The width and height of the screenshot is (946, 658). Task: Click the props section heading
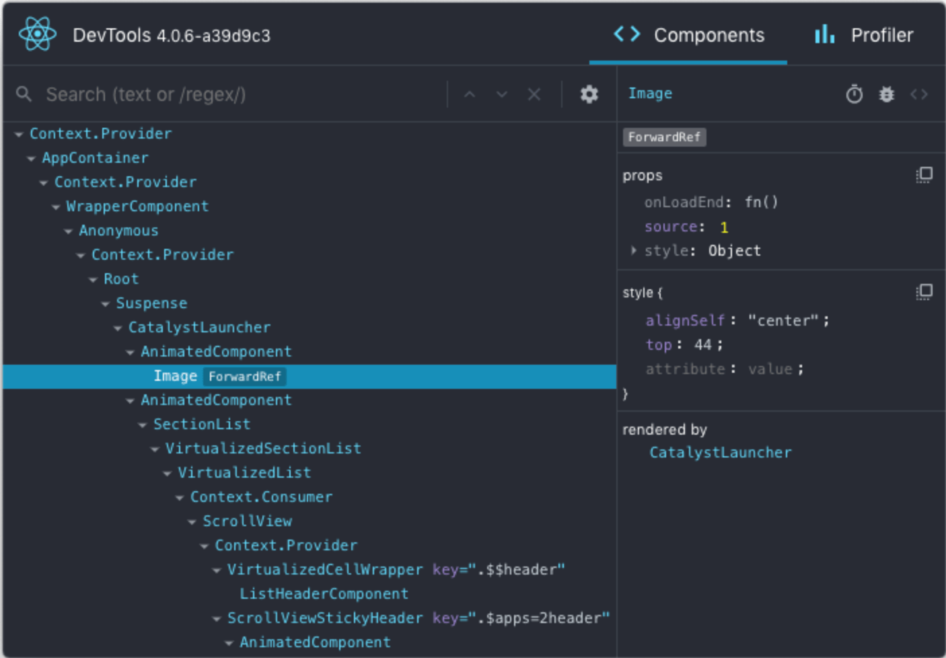643,176
